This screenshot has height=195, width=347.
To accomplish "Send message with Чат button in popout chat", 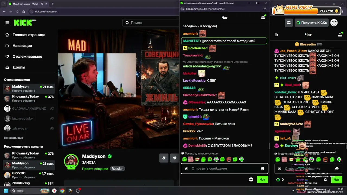I will 262,179.
